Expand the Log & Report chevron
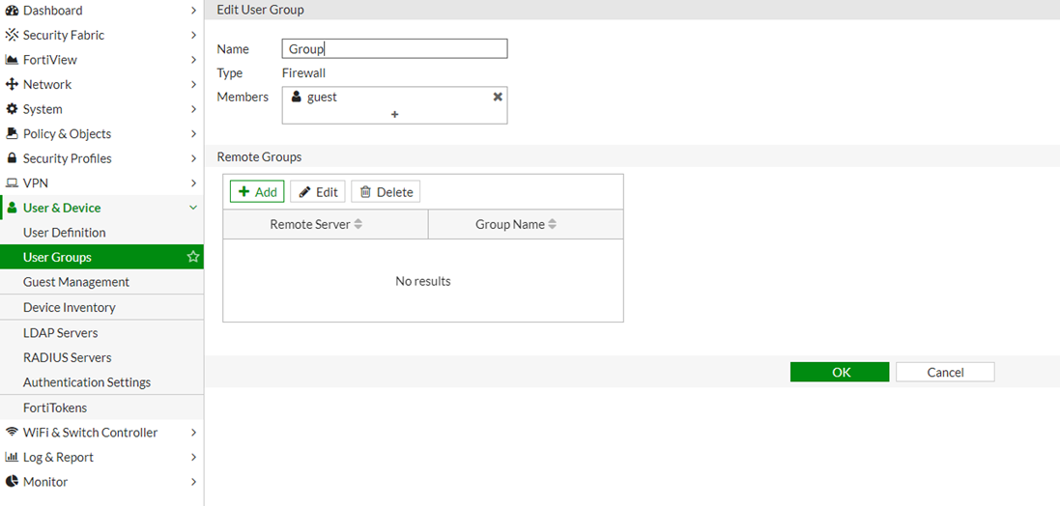 [193, 458]
